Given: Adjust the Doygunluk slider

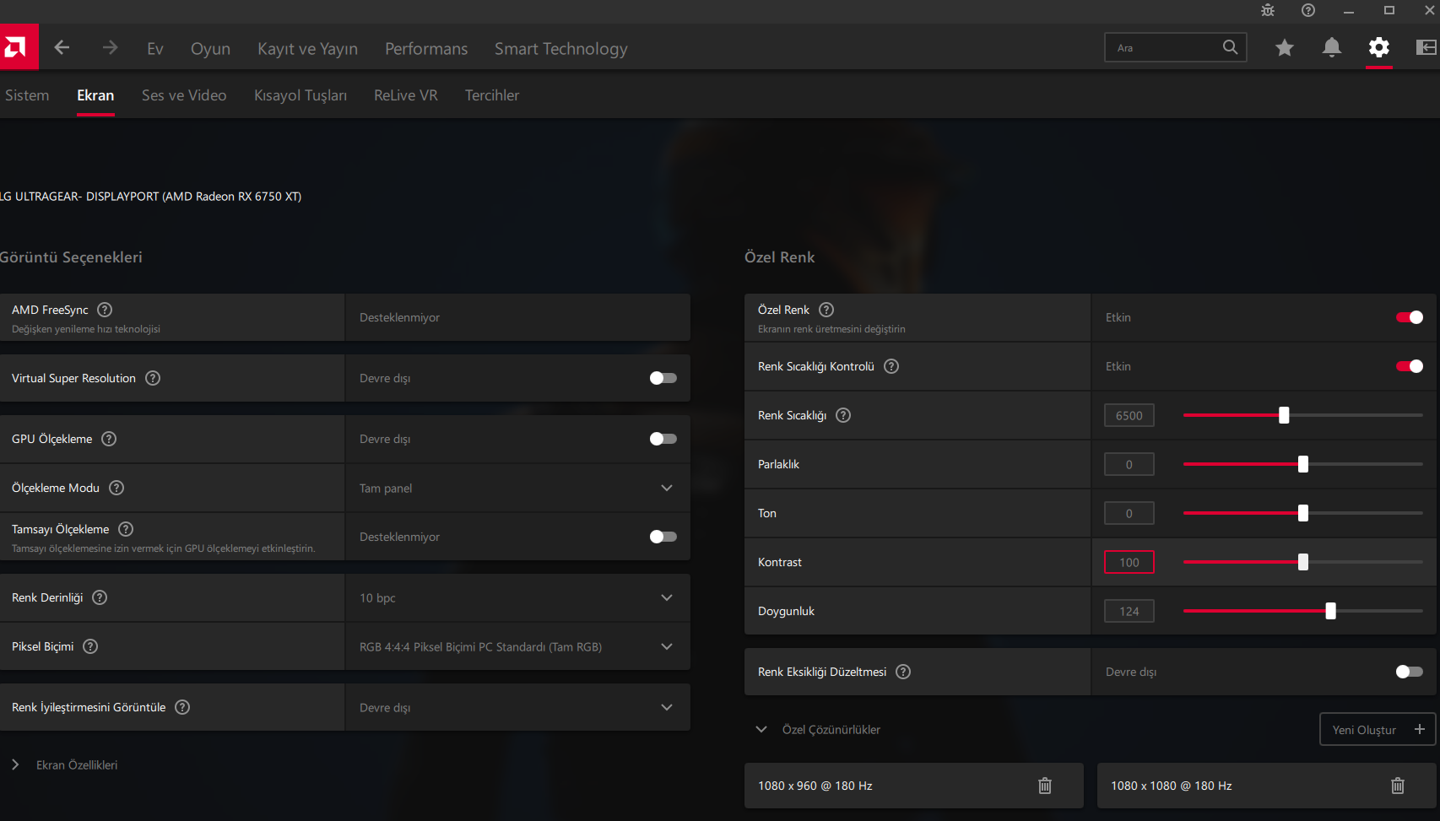Looking at the screenshot, I should tap(1331, 611).
